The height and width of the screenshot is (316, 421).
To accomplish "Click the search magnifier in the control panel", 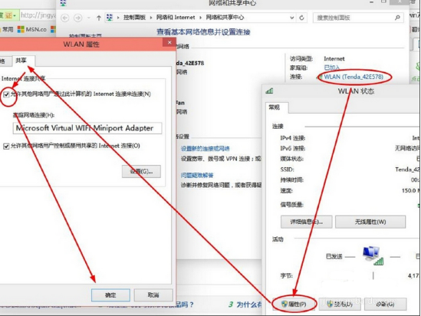I will click(397, 18).
